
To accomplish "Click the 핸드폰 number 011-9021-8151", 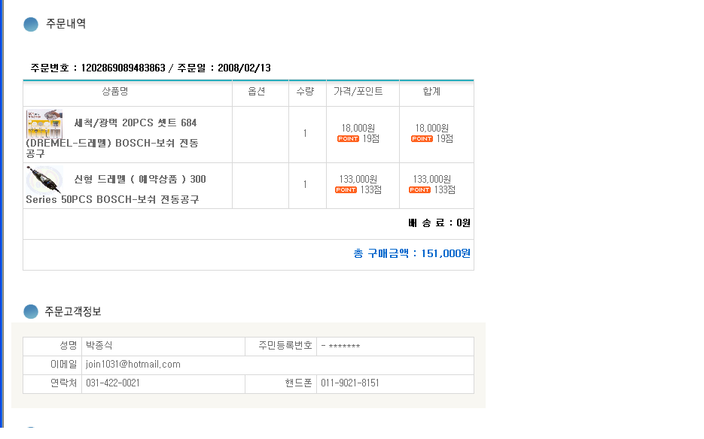I will pyautogui.click(x=350, y=383).
